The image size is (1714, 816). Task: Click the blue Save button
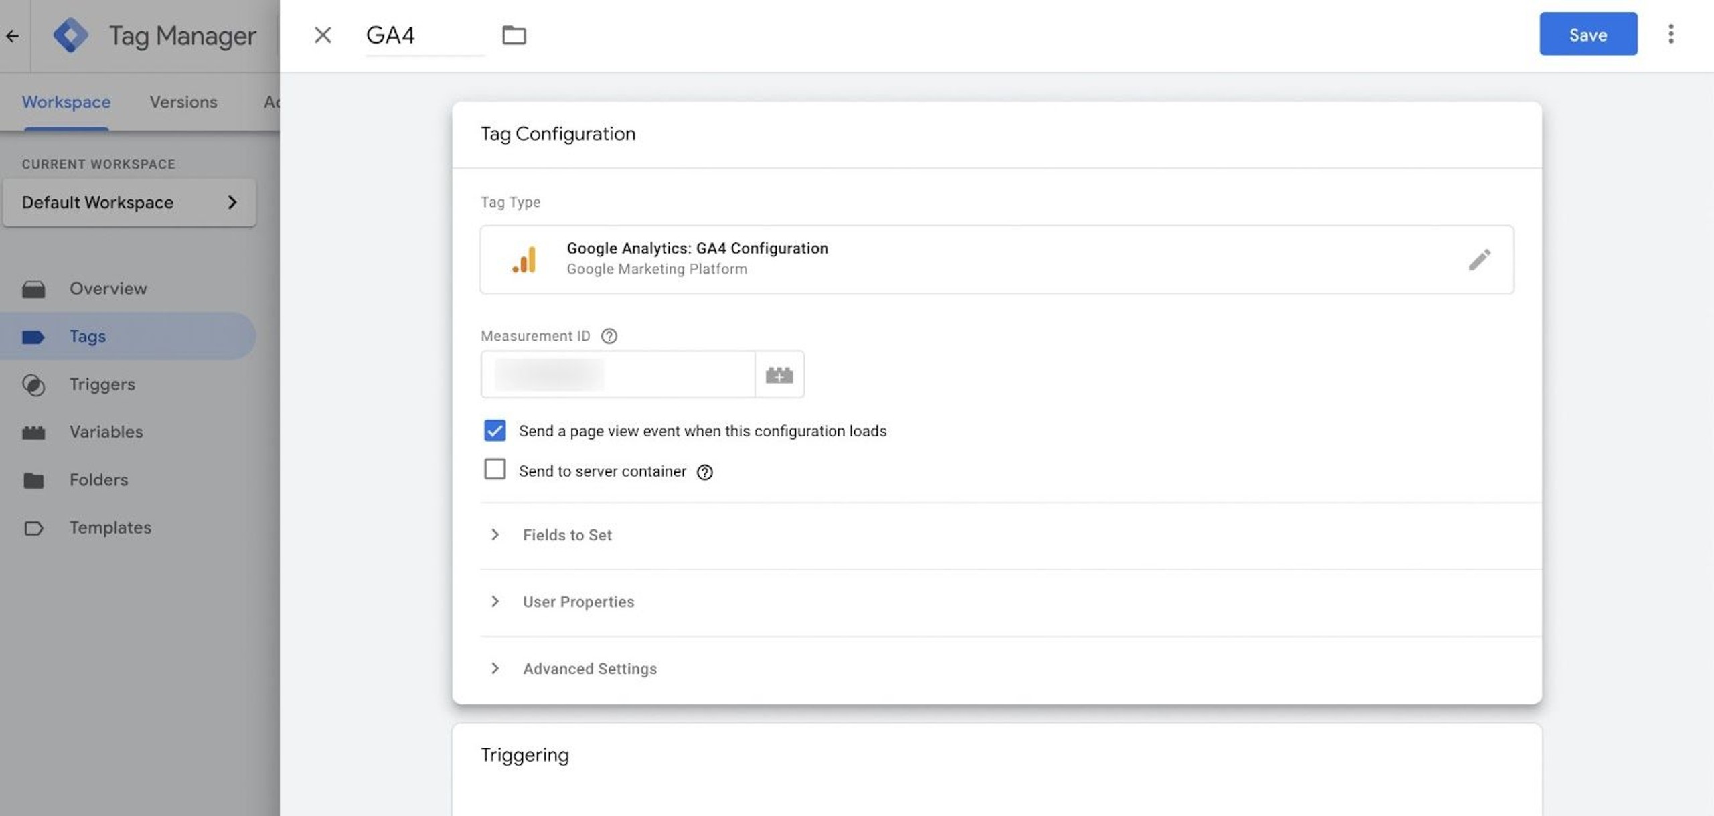(1587, 34)
